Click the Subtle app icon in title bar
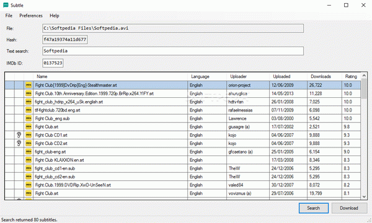The height and width of the screenshot is (223, 372). point(6,5)
